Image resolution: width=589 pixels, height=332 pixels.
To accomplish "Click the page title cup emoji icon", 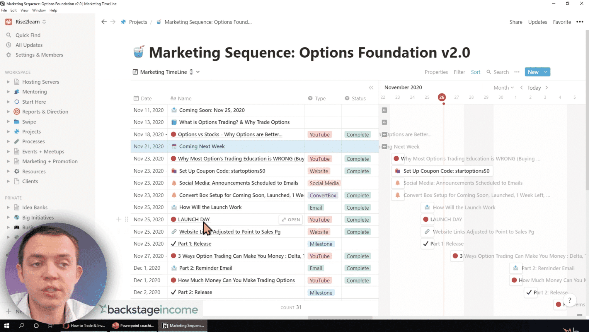I will coord(139,52).
